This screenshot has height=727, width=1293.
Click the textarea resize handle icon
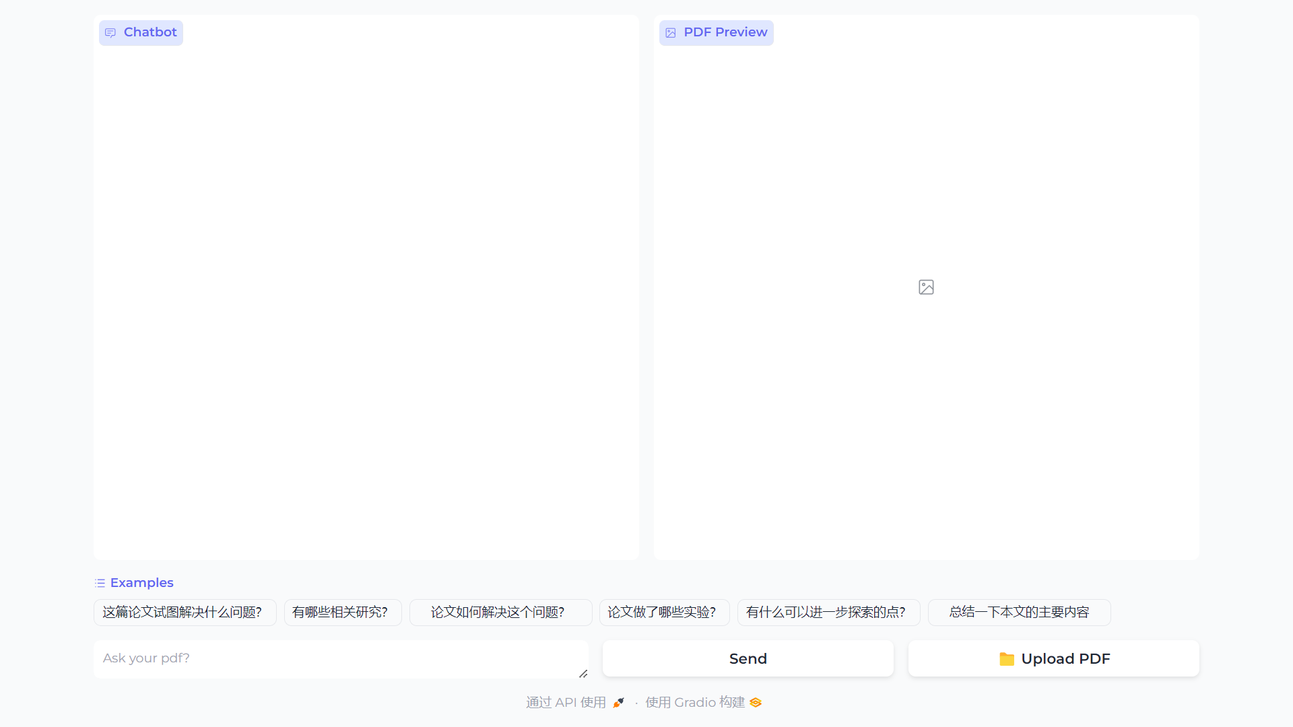click(x=583, y=673)
